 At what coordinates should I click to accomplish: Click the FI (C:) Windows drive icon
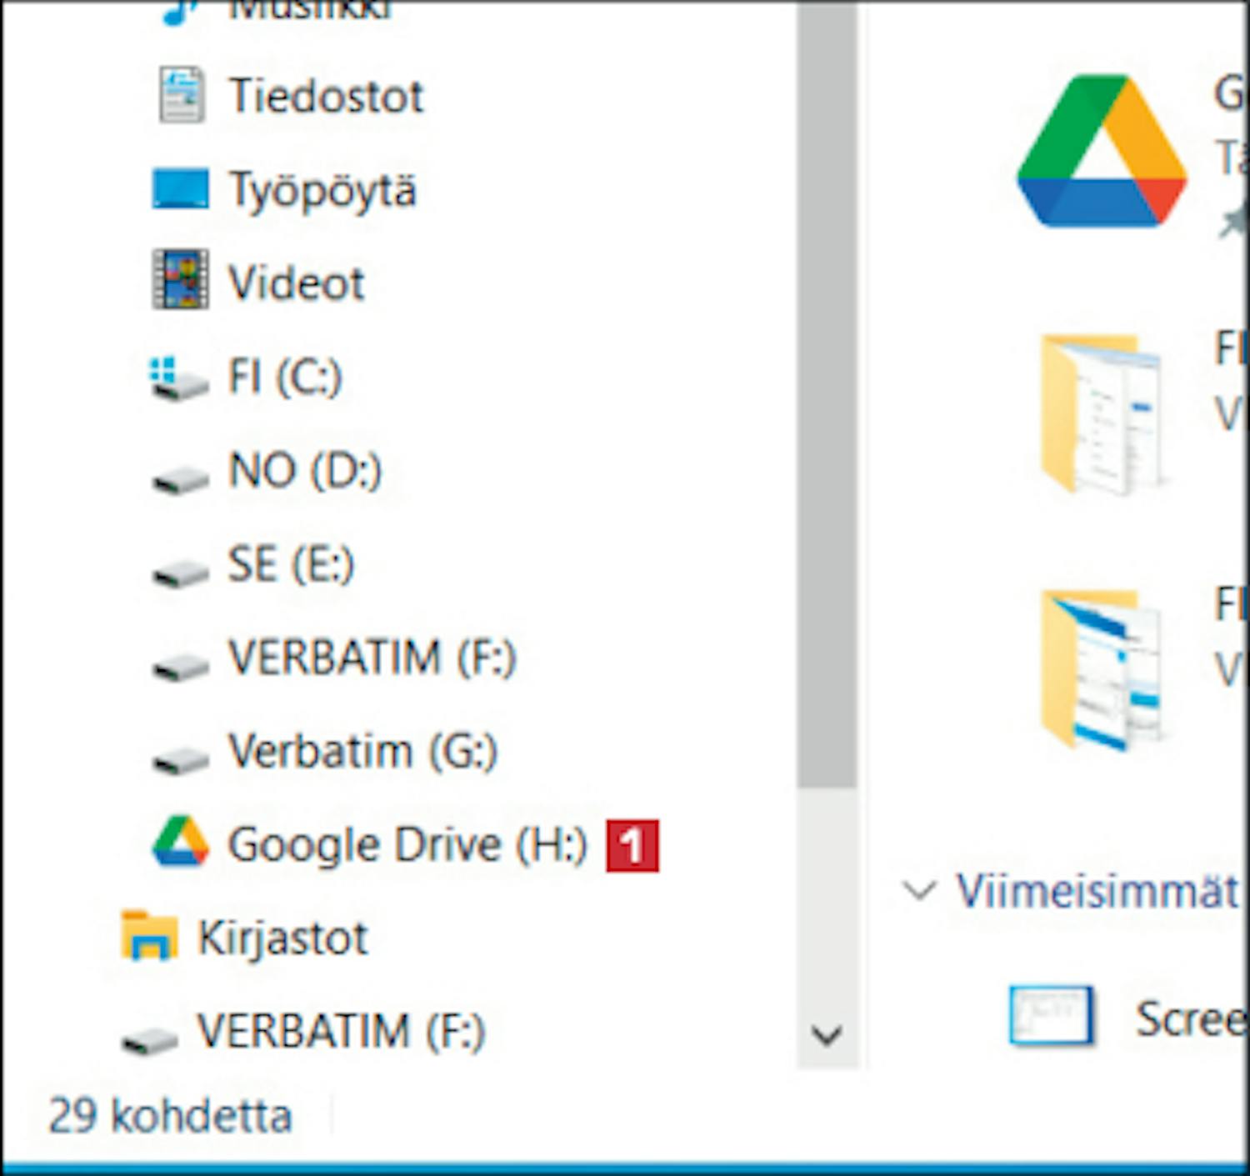177,378
